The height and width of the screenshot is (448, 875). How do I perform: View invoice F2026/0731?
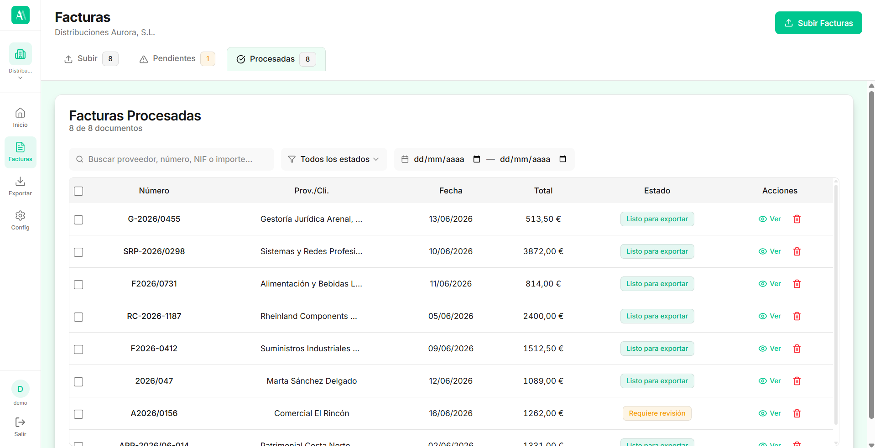[770, 284]
